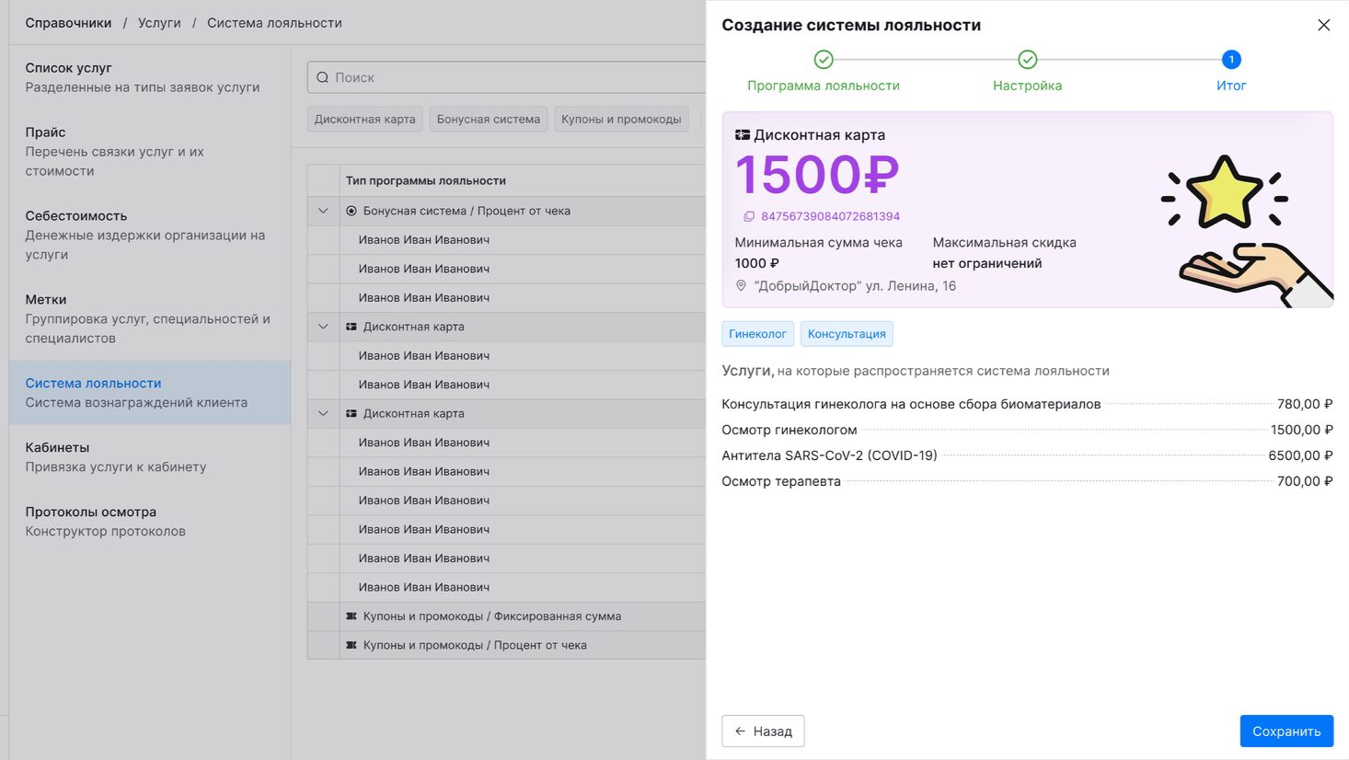The image size is (1349, 760).
Task: Click the search magnifier icon
Action: click(x=323, y=78)
